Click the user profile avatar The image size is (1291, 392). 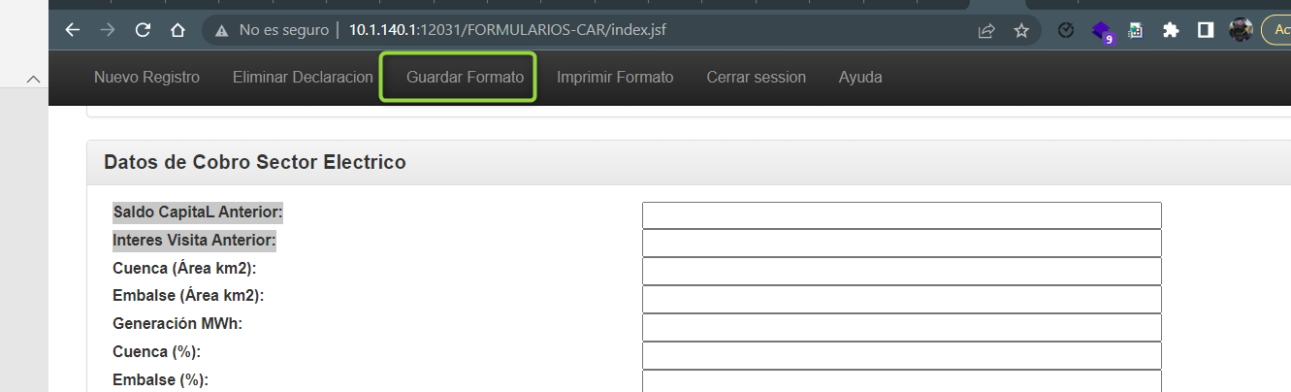[x=1241, y=30]
